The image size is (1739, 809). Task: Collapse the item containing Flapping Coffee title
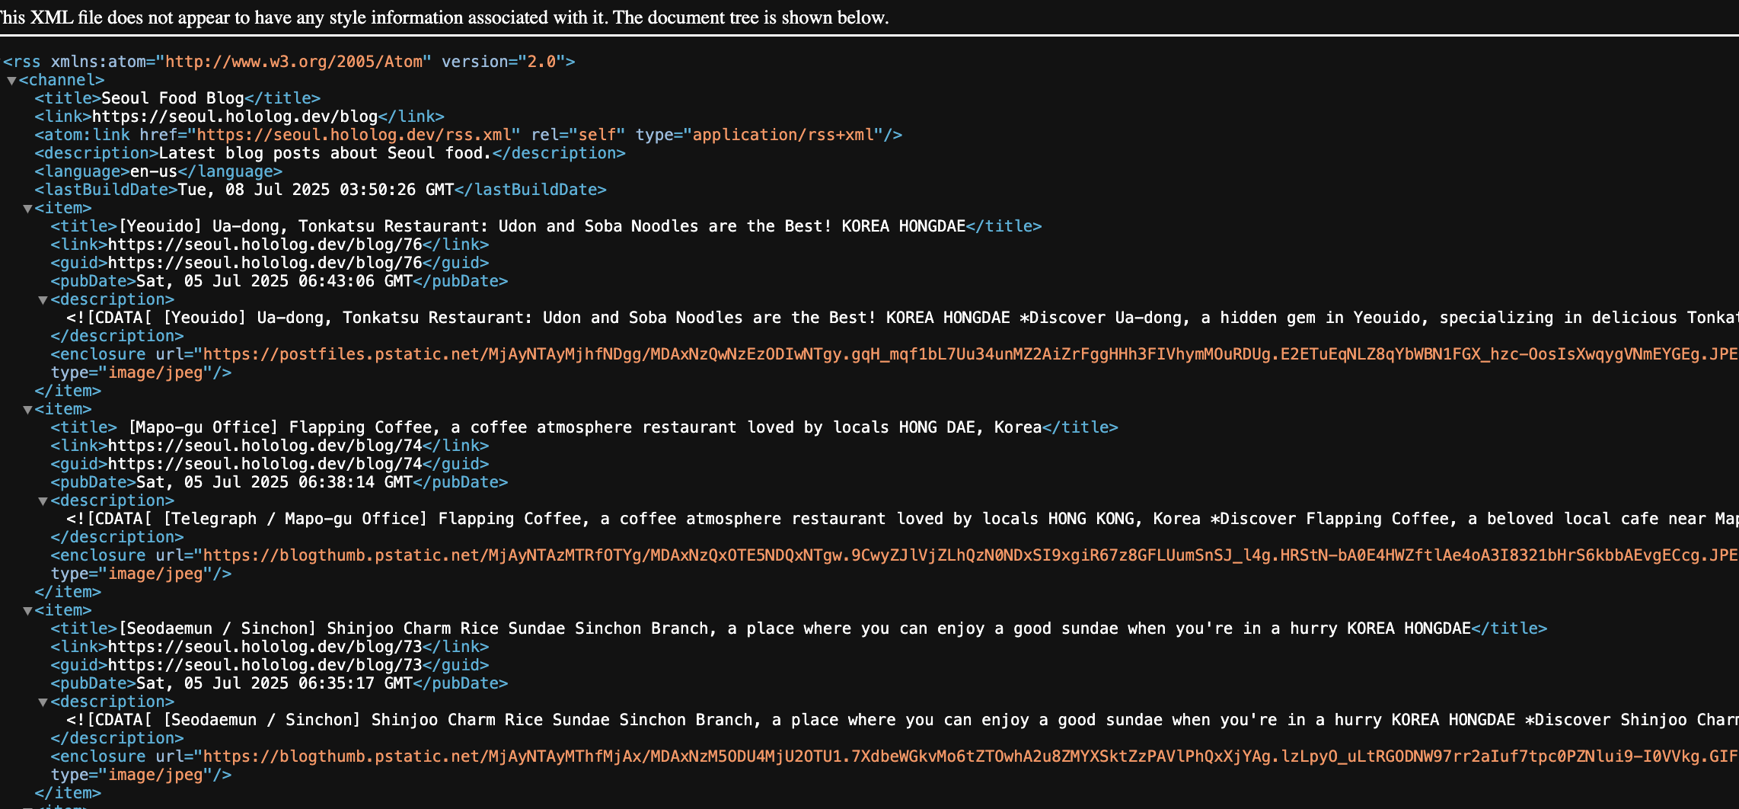tap(27, 410)
